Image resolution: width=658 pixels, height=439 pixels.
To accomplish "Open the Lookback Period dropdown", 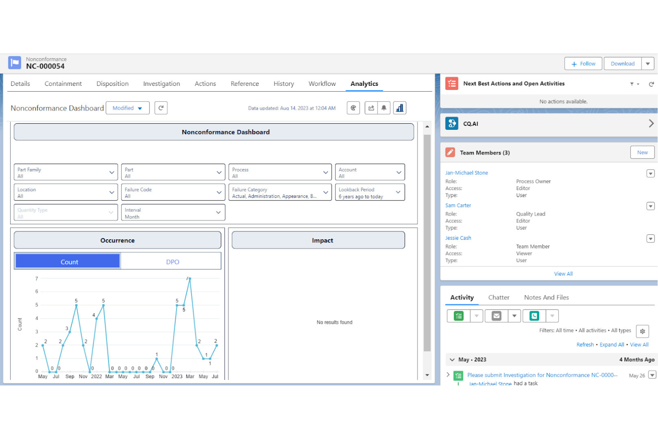I will point(370,192).
